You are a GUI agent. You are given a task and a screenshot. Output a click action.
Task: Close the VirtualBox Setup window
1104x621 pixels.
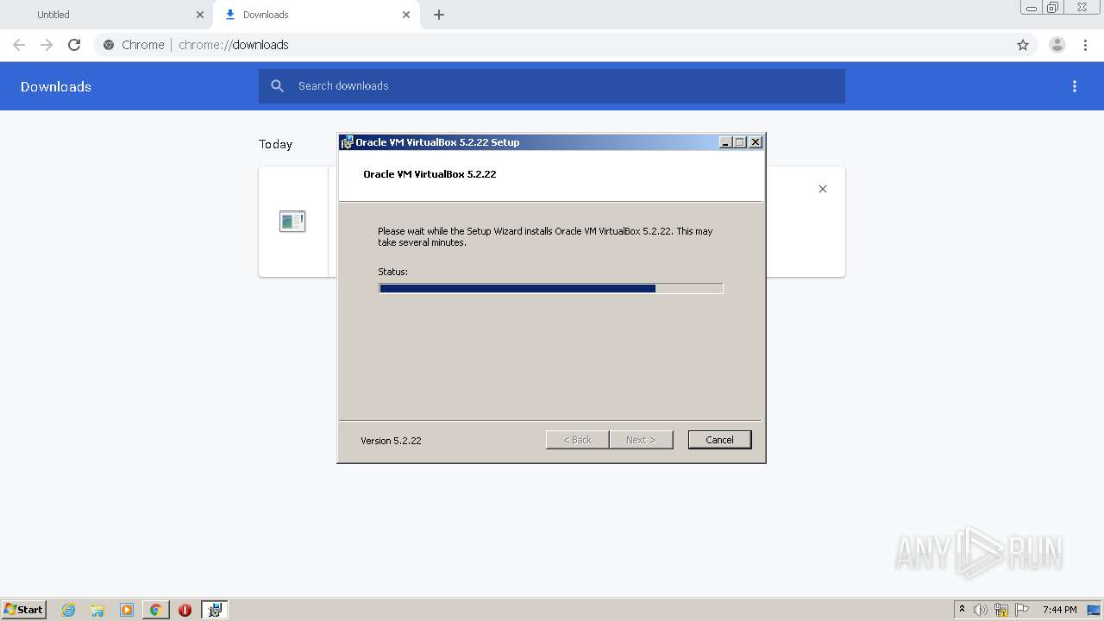click(x=756, y=142)
